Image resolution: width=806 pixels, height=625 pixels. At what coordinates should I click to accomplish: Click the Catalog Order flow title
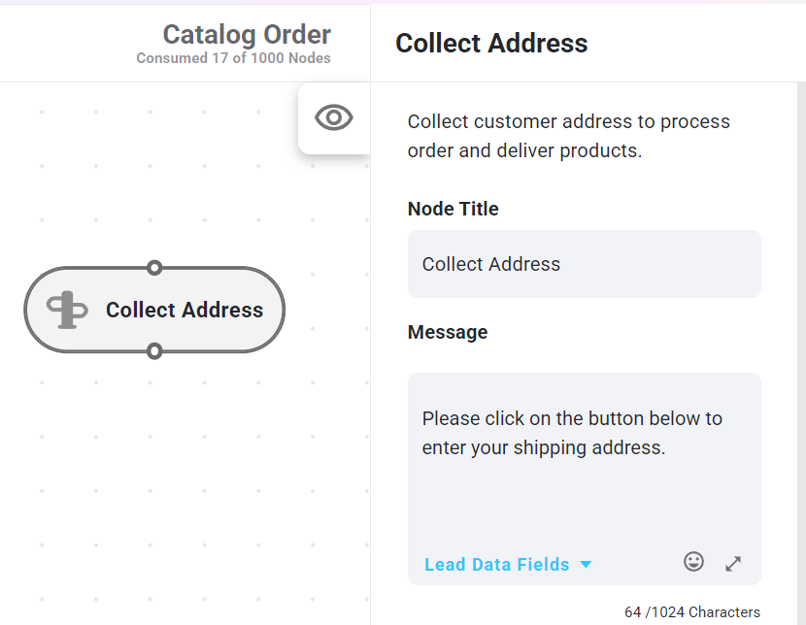coord(247,34)
